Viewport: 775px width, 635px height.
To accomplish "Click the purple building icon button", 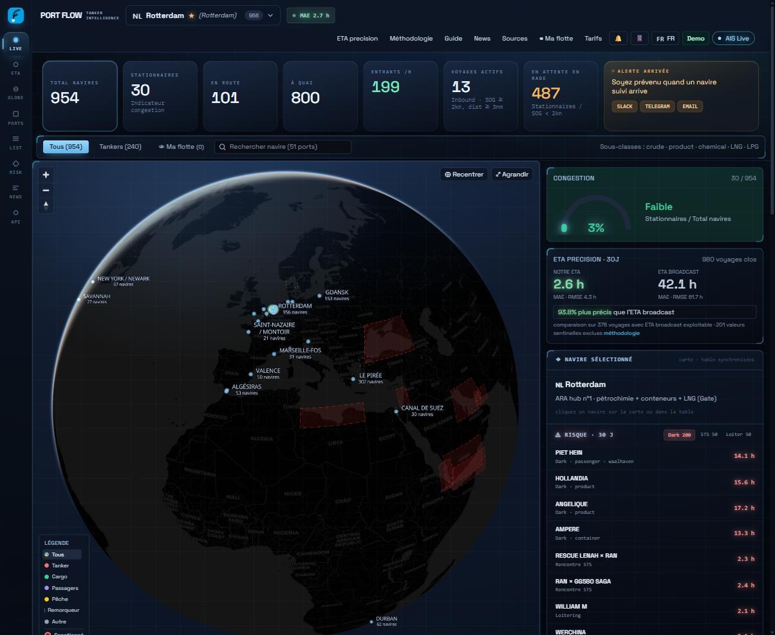I will pyautogui.click(x=639, y=39).
